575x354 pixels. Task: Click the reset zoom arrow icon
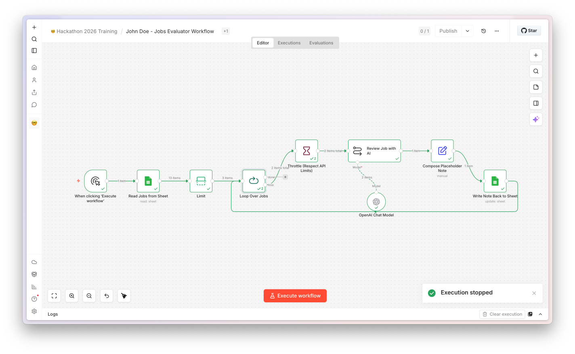click(107, 296)
